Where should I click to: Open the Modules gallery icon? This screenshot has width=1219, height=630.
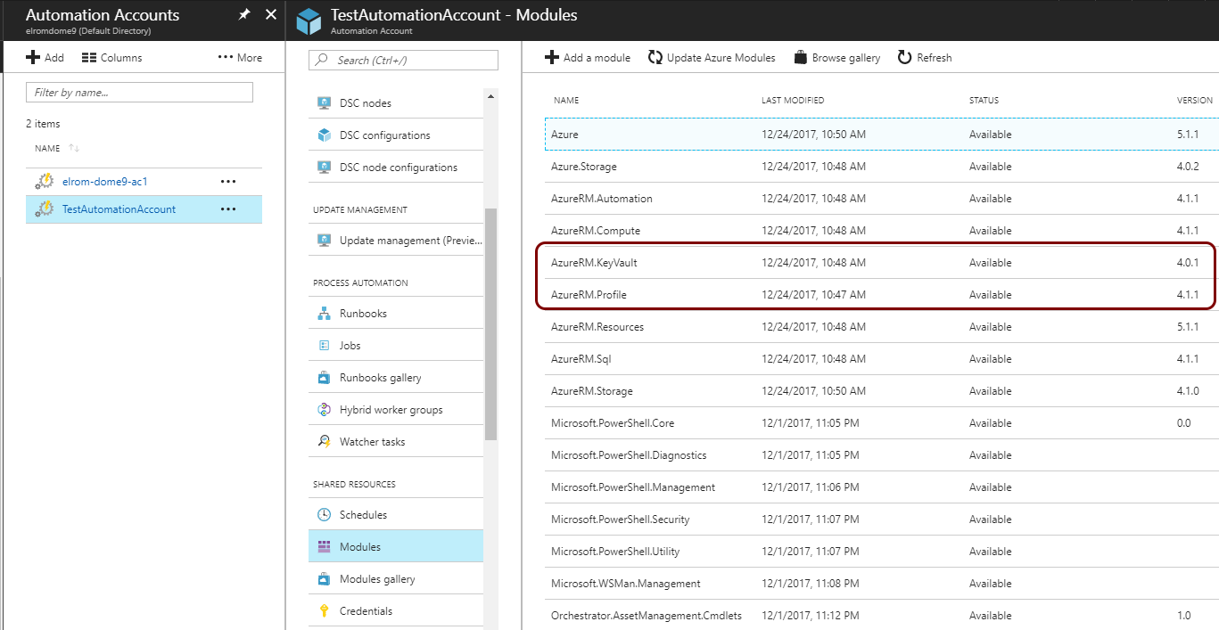click(324, 579)
